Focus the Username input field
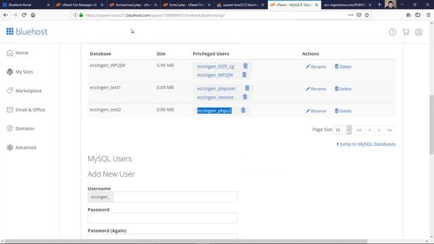The image size is (434, 244). click(x=175, y=197)
